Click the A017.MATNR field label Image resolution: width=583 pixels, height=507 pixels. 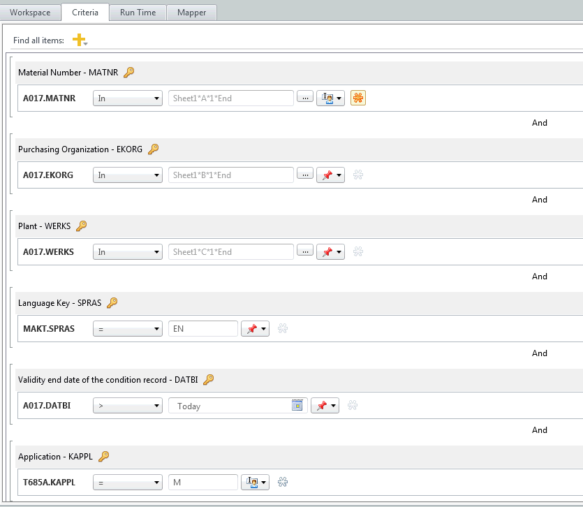click(49, 98)
